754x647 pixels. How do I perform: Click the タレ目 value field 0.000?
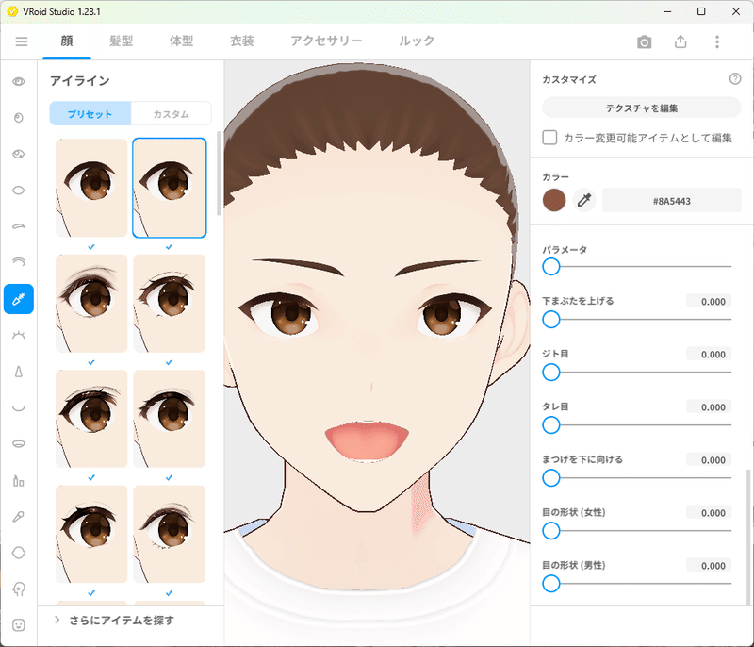pos(709,407)
